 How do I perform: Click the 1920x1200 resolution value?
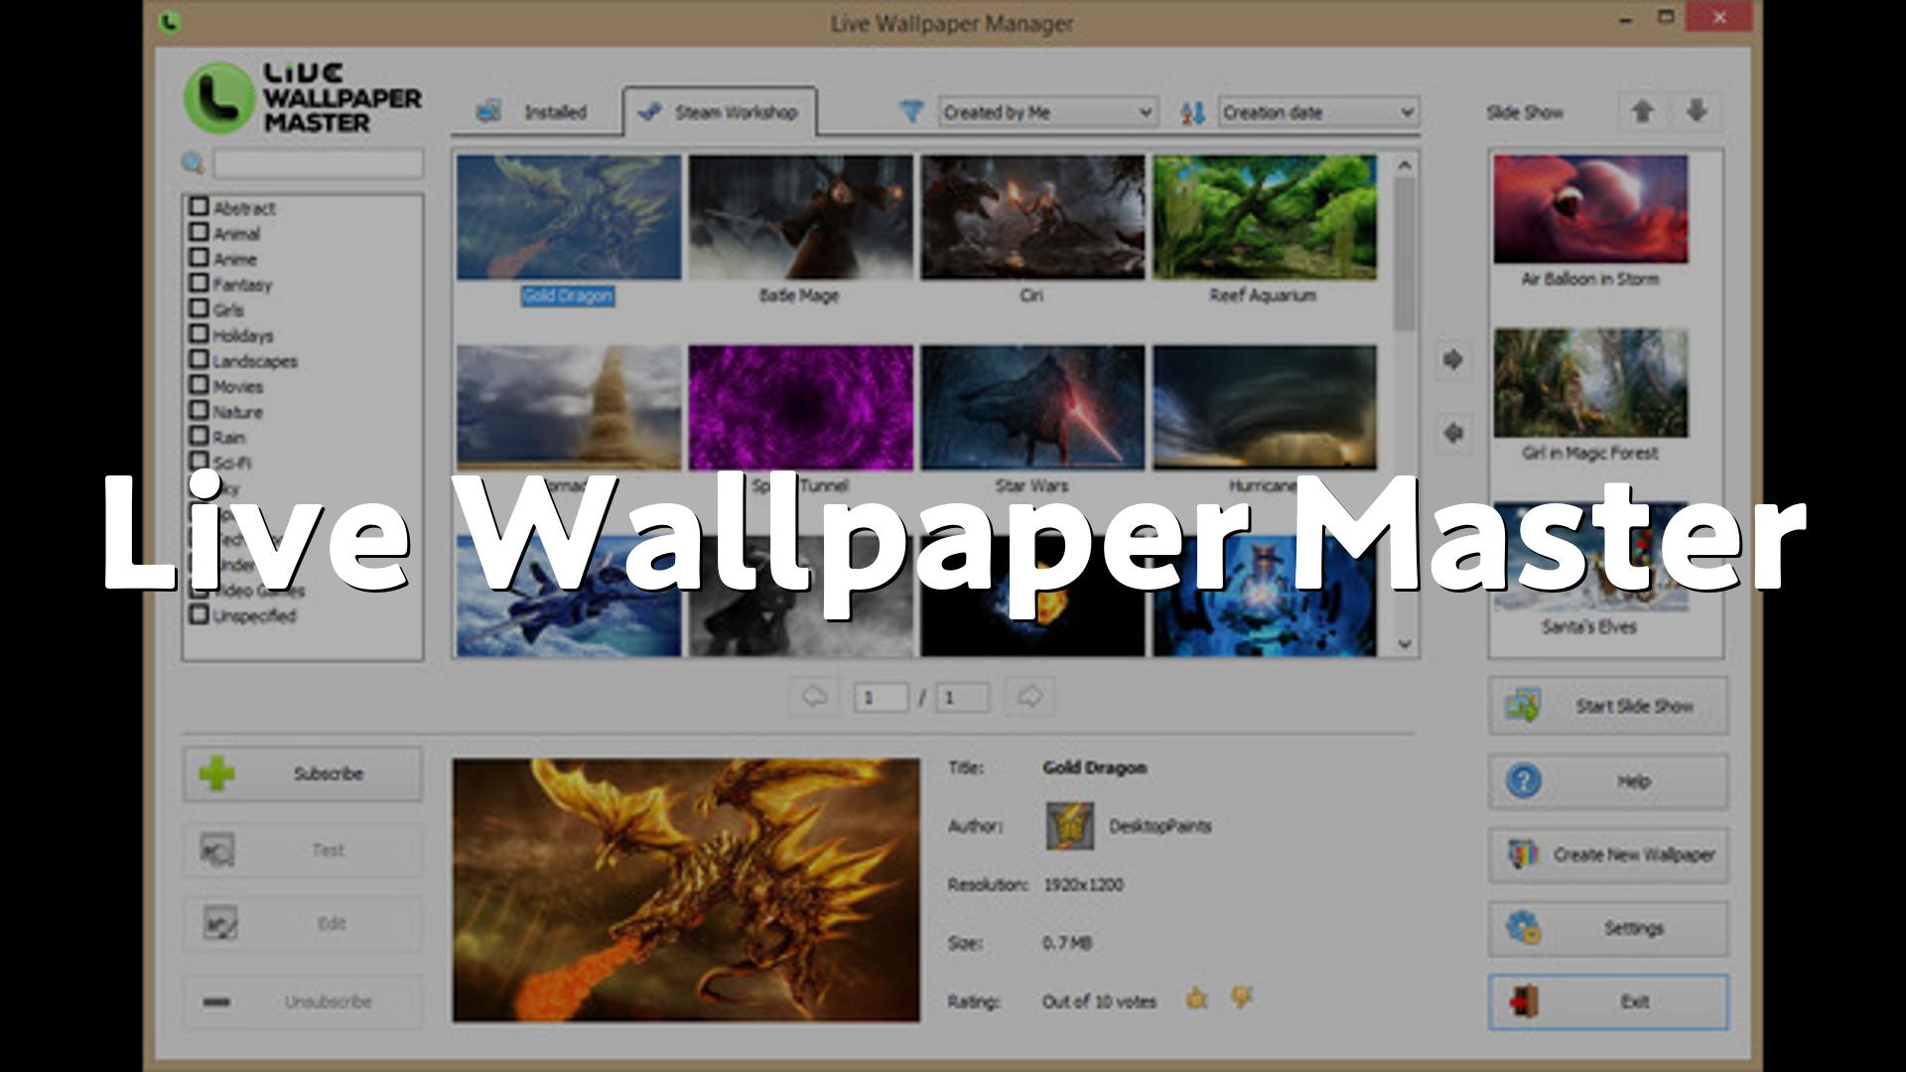point(1083,884)
